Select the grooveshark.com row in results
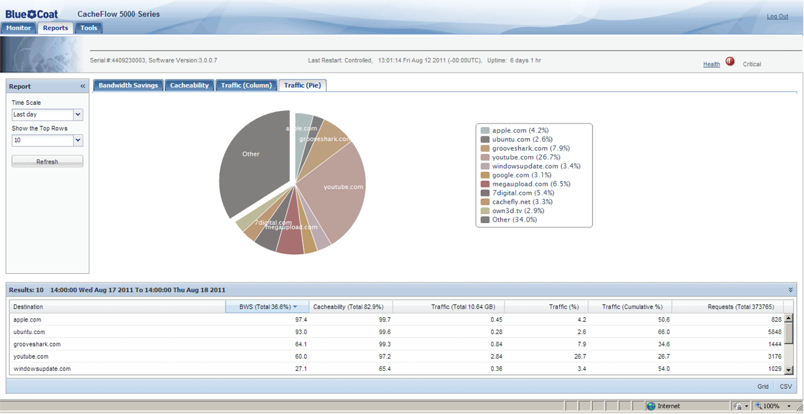 tap(397, 344)
